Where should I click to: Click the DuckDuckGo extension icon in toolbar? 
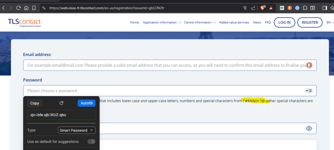[289, 7]
